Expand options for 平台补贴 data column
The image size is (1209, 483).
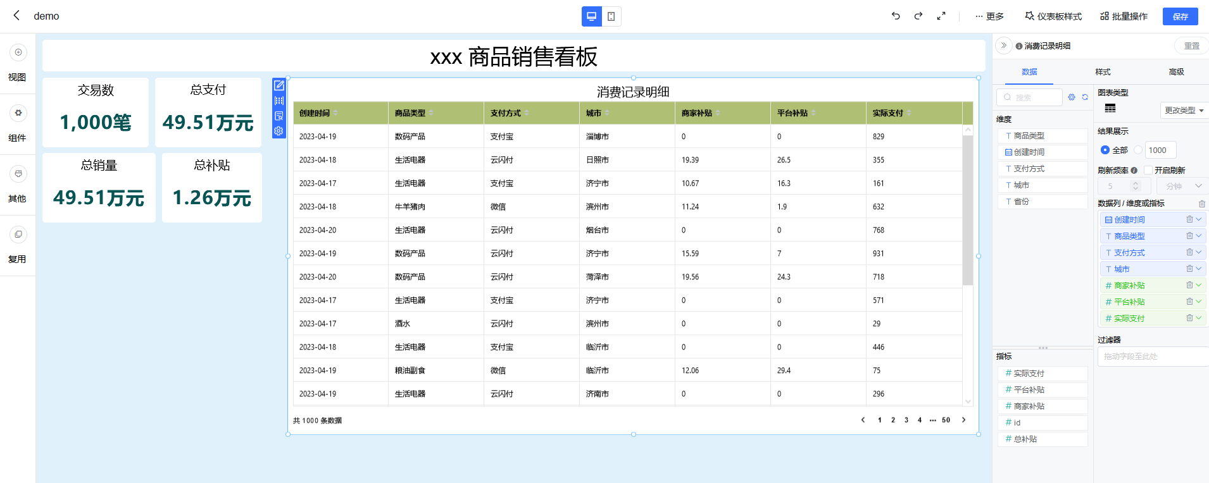click(x=1199, y=302)
